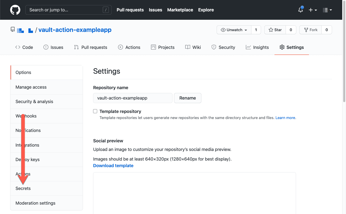Enable the Template repository checkbox

[x=95, y=111]
